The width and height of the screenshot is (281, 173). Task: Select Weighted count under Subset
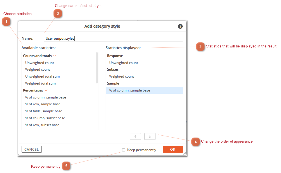pyautogui.click(x=122, y=76)
